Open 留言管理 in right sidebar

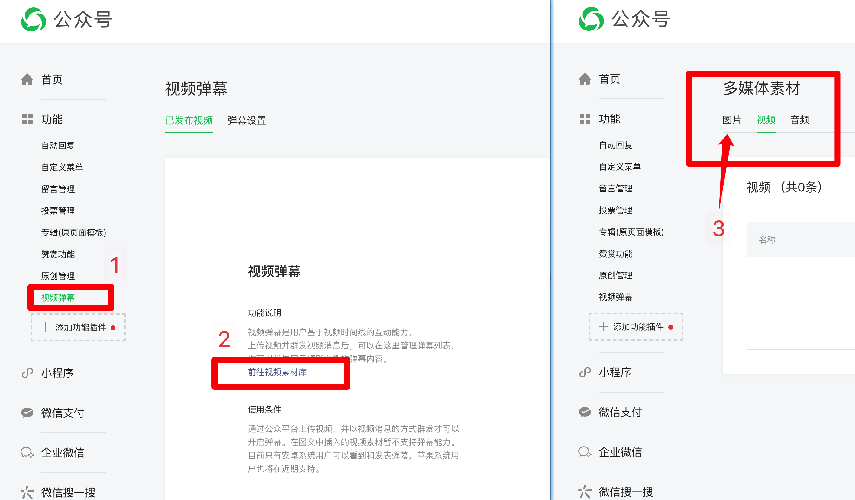615,188
